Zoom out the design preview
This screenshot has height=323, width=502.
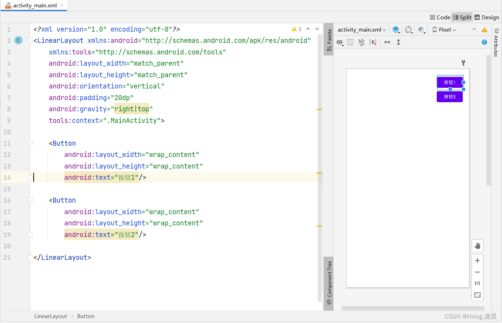477,272
